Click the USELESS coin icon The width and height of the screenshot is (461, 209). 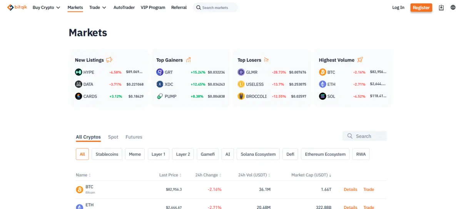click(241, 84)
